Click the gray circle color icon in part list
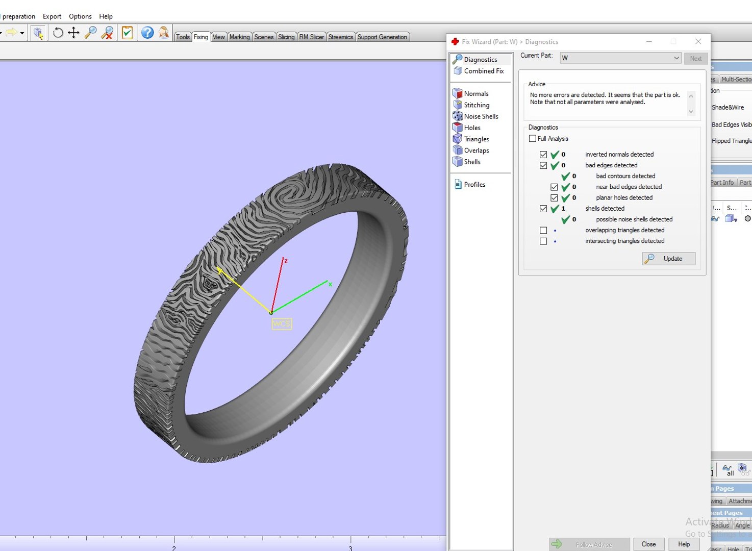Viewport: 752px width, 551px height. 747,219
